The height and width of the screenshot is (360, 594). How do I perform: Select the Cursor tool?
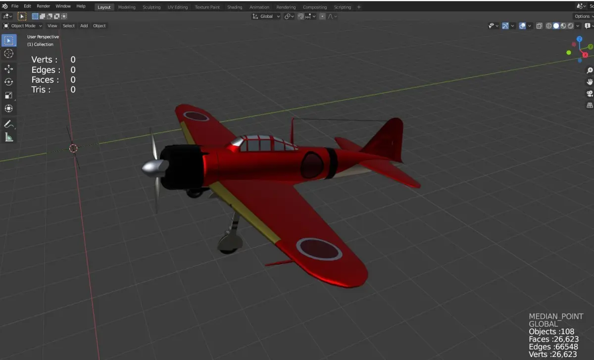(x=9, y=53)
